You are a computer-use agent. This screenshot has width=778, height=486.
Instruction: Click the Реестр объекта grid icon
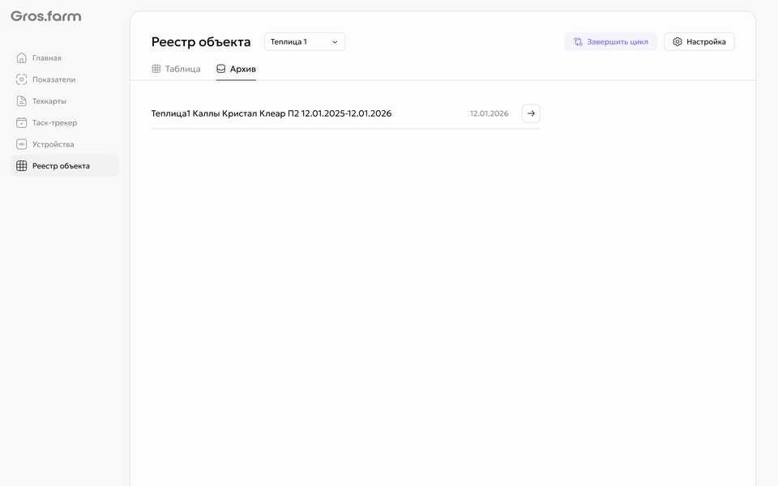21,165
